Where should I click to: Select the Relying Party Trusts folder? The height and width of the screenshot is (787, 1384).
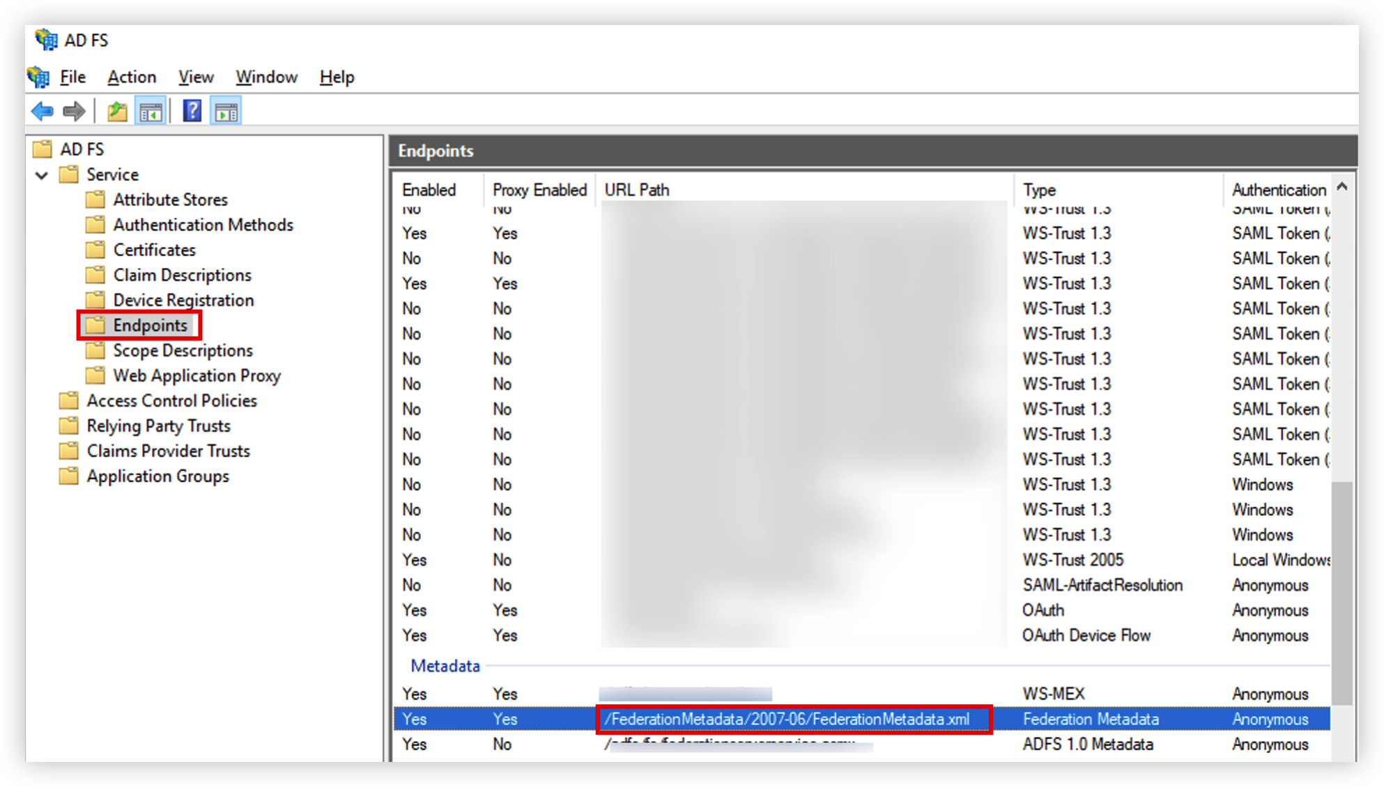click(x=158, y=426)
